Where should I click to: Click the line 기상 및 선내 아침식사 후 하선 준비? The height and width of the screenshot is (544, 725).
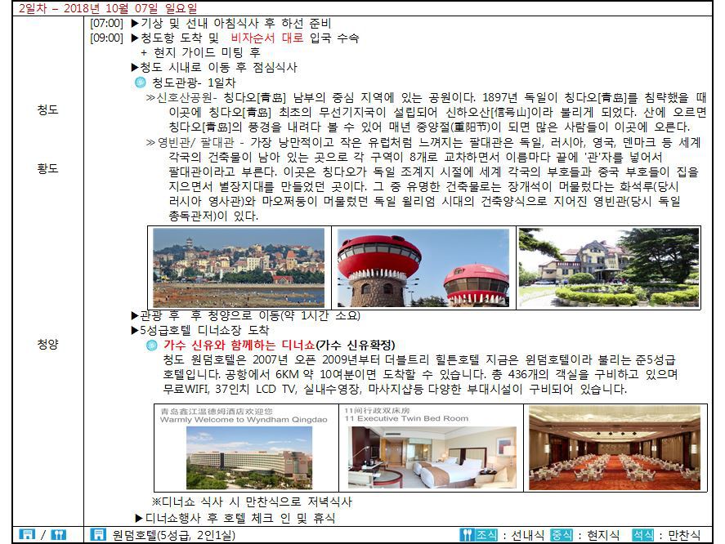pyautogui.click(x=231, y=23)
